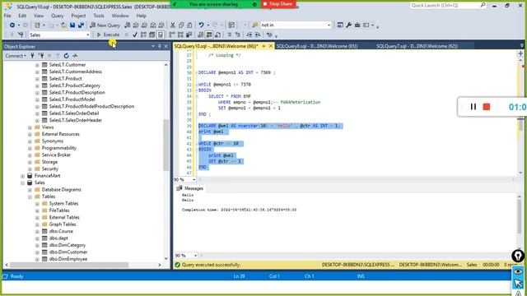This screenshot has height=296, width=527.
Task: Toggle Include Live Query Statistics
Action: (180, 35)
